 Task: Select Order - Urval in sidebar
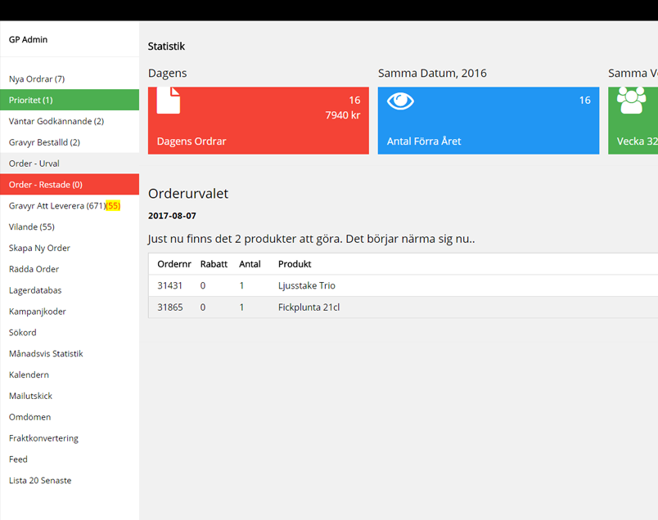(x=34, y=164)
